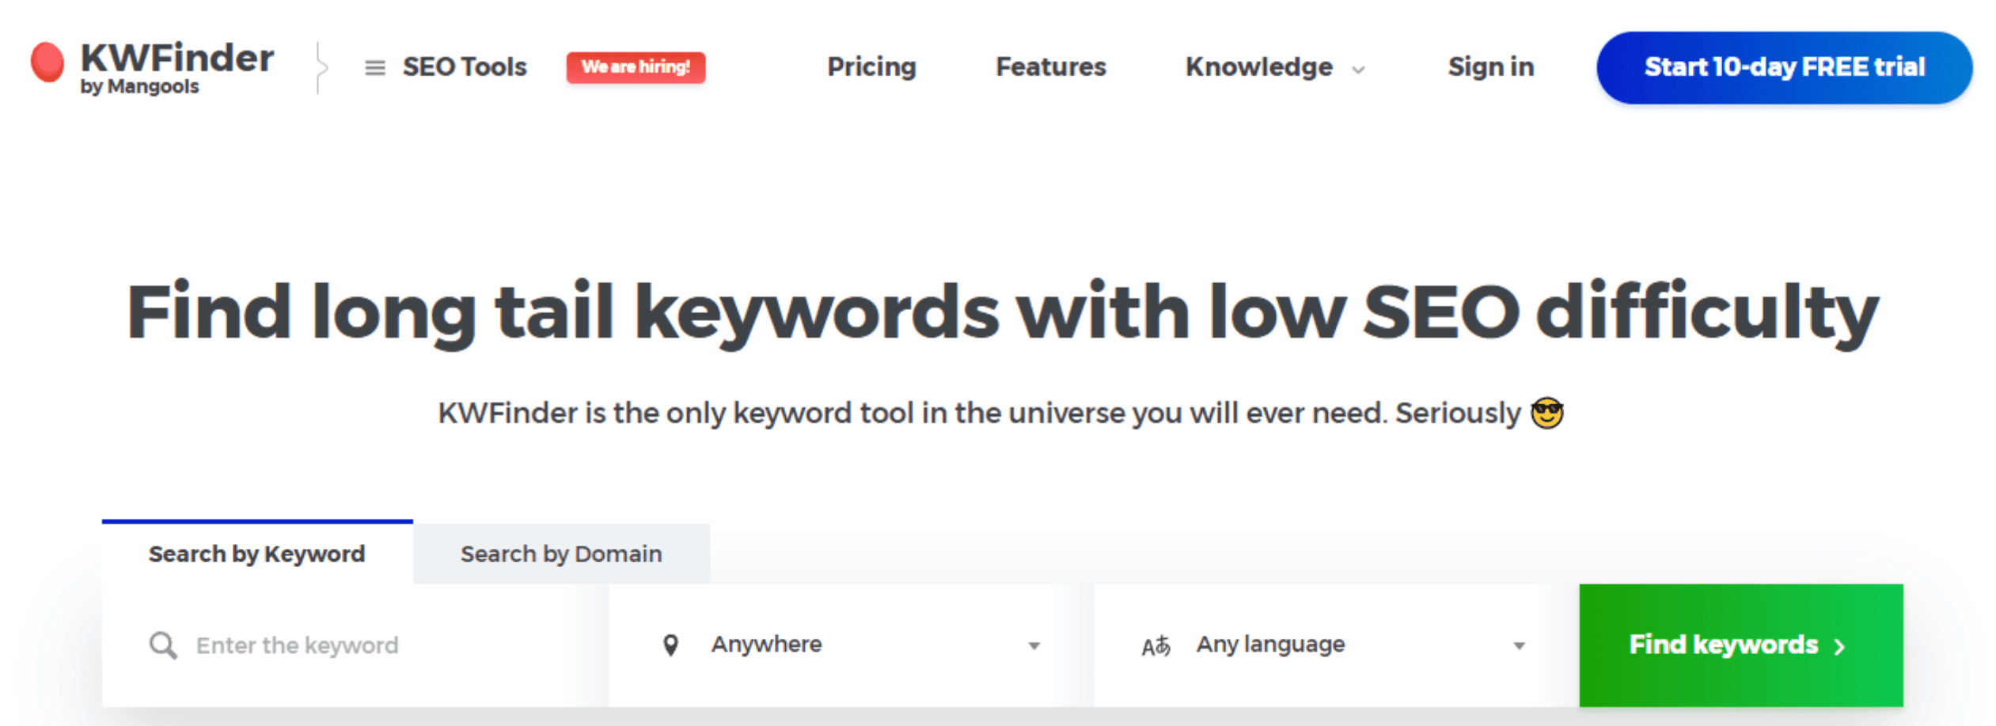Click the caret arrow in the language field

(x=1519, y=646)
